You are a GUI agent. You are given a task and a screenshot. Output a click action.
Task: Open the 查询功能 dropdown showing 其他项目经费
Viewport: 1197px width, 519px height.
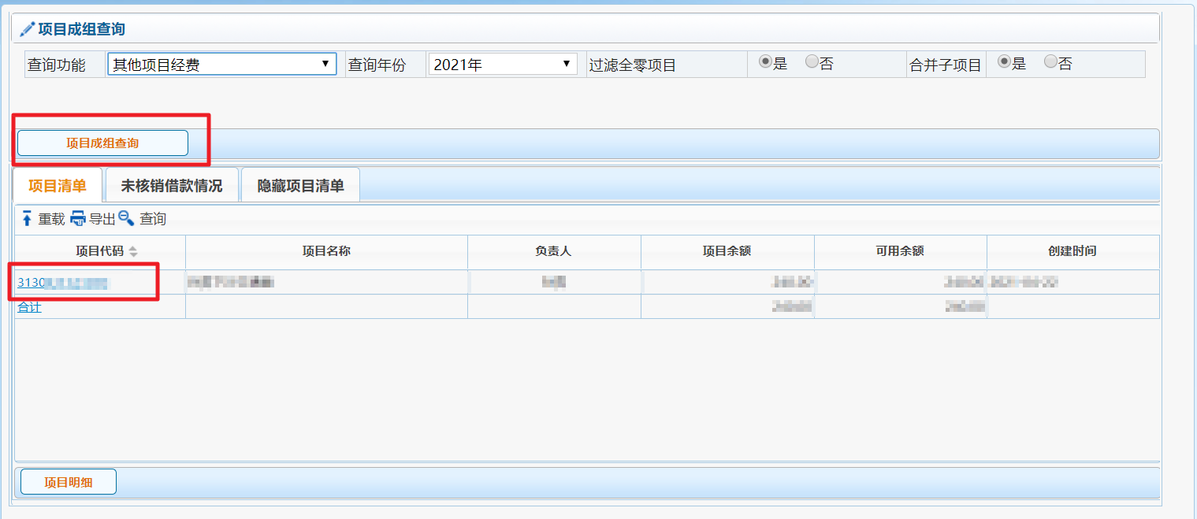point(221,65)
